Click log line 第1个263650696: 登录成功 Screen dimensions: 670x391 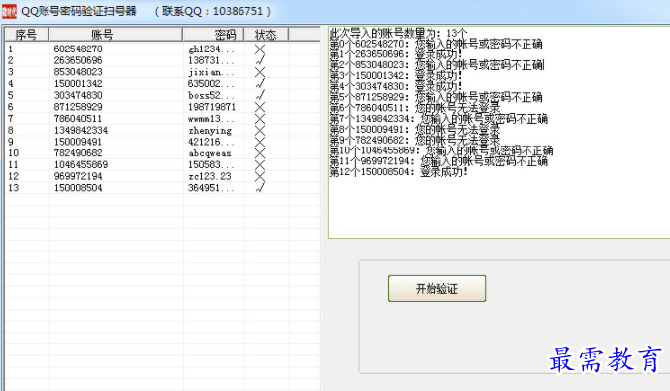tap(396, 54)
